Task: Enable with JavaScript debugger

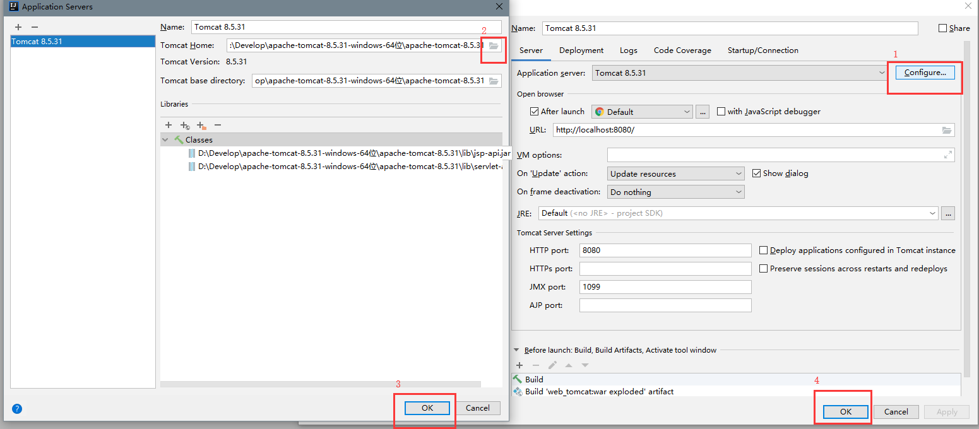Action: [721, 112]
